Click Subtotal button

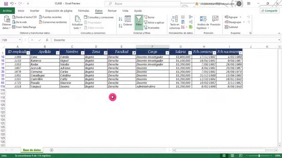tap(231, 27)
